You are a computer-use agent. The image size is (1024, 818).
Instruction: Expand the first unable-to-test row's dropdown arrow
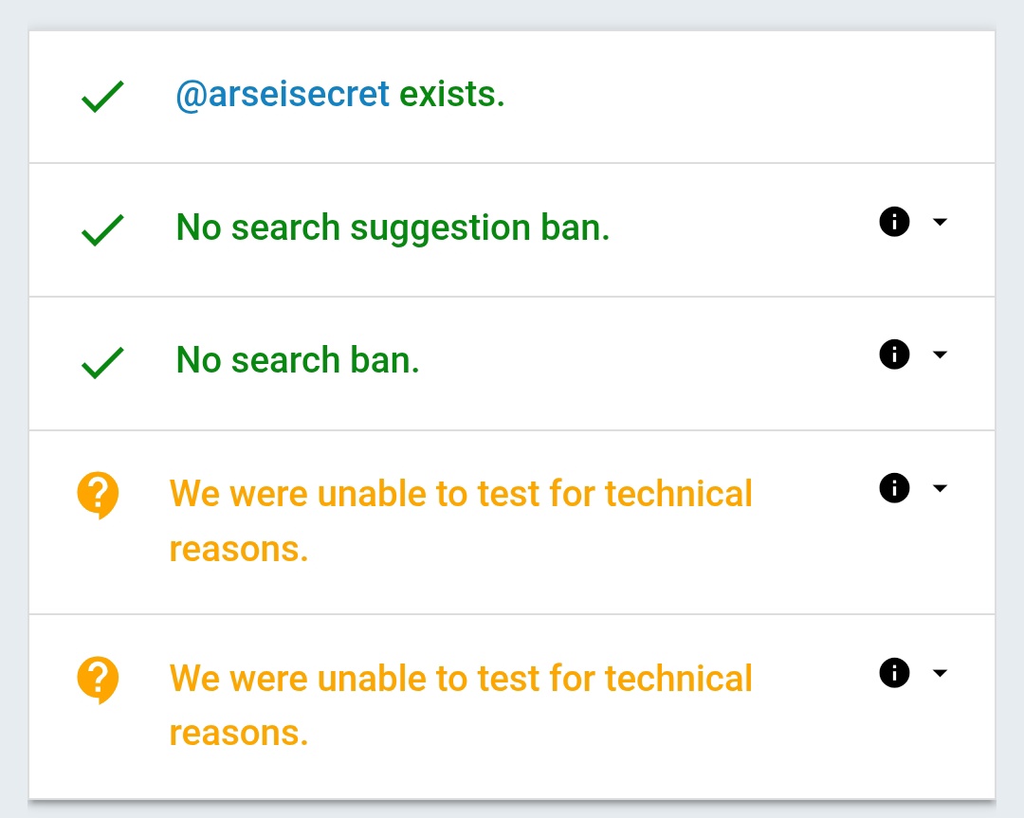click(x=940, y=488)
